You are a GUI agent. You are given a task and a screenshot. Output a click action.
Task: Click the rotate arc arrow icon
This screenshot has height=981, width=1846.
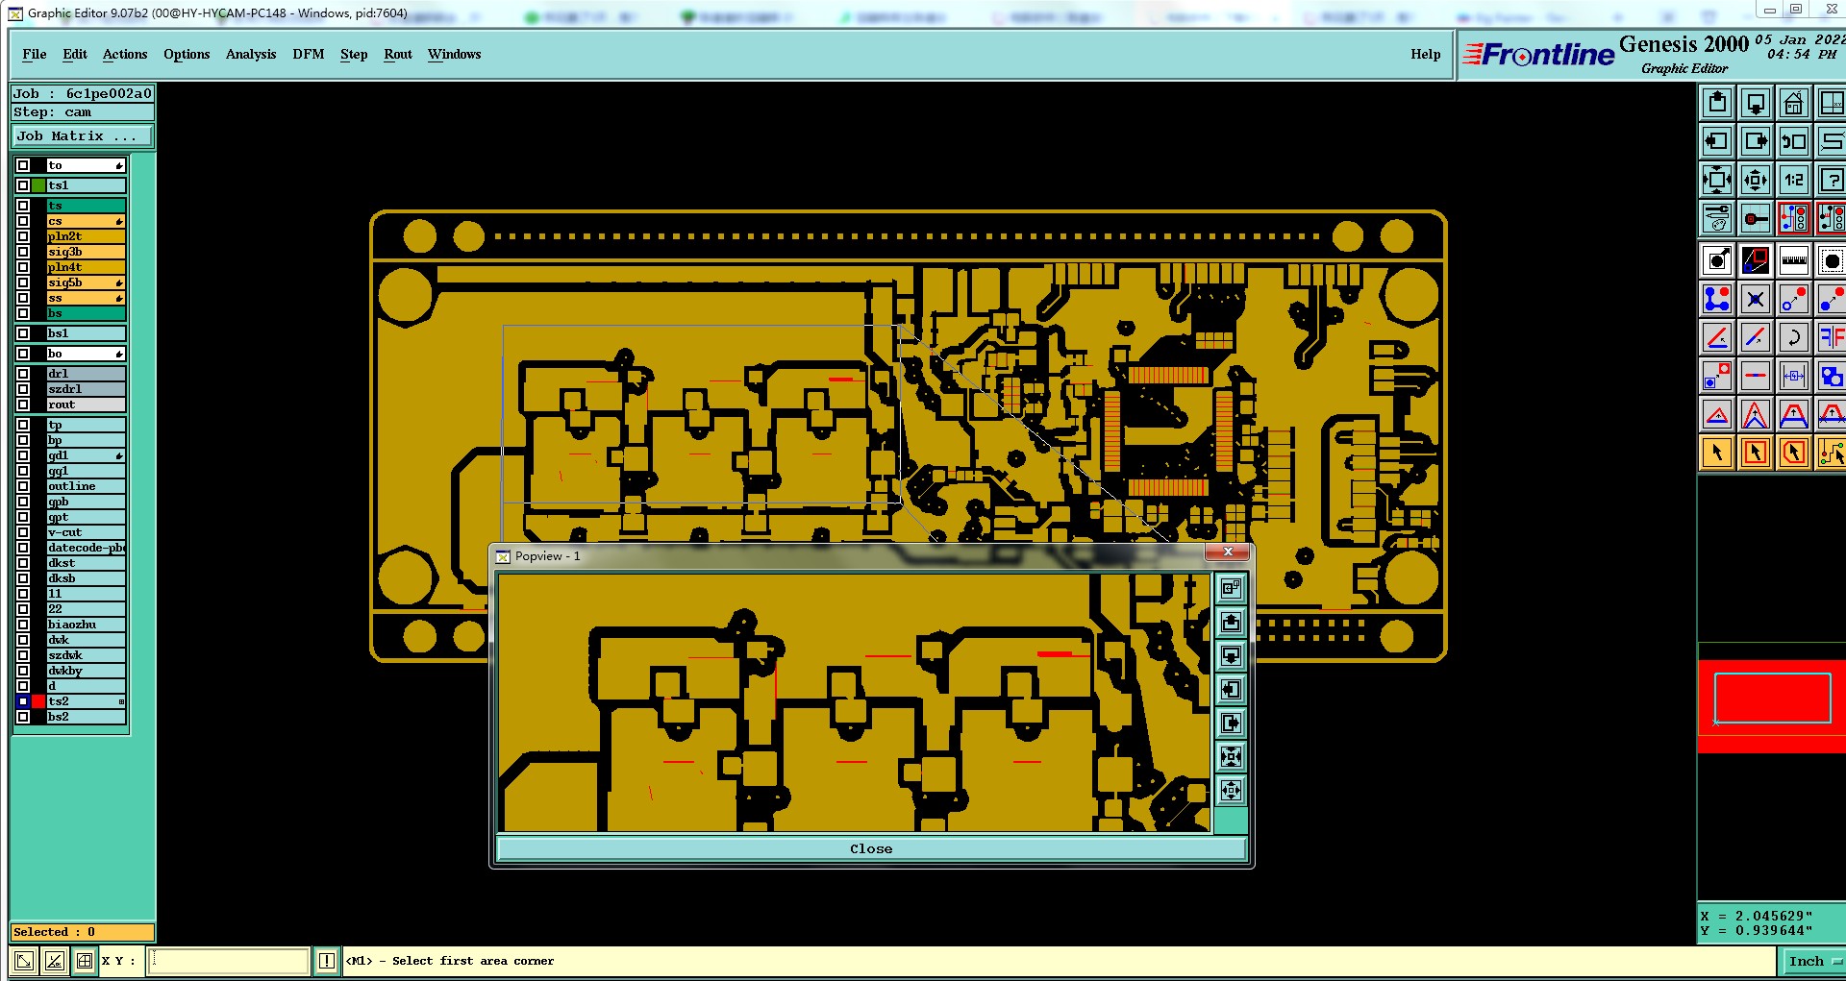click(1794, 337)
